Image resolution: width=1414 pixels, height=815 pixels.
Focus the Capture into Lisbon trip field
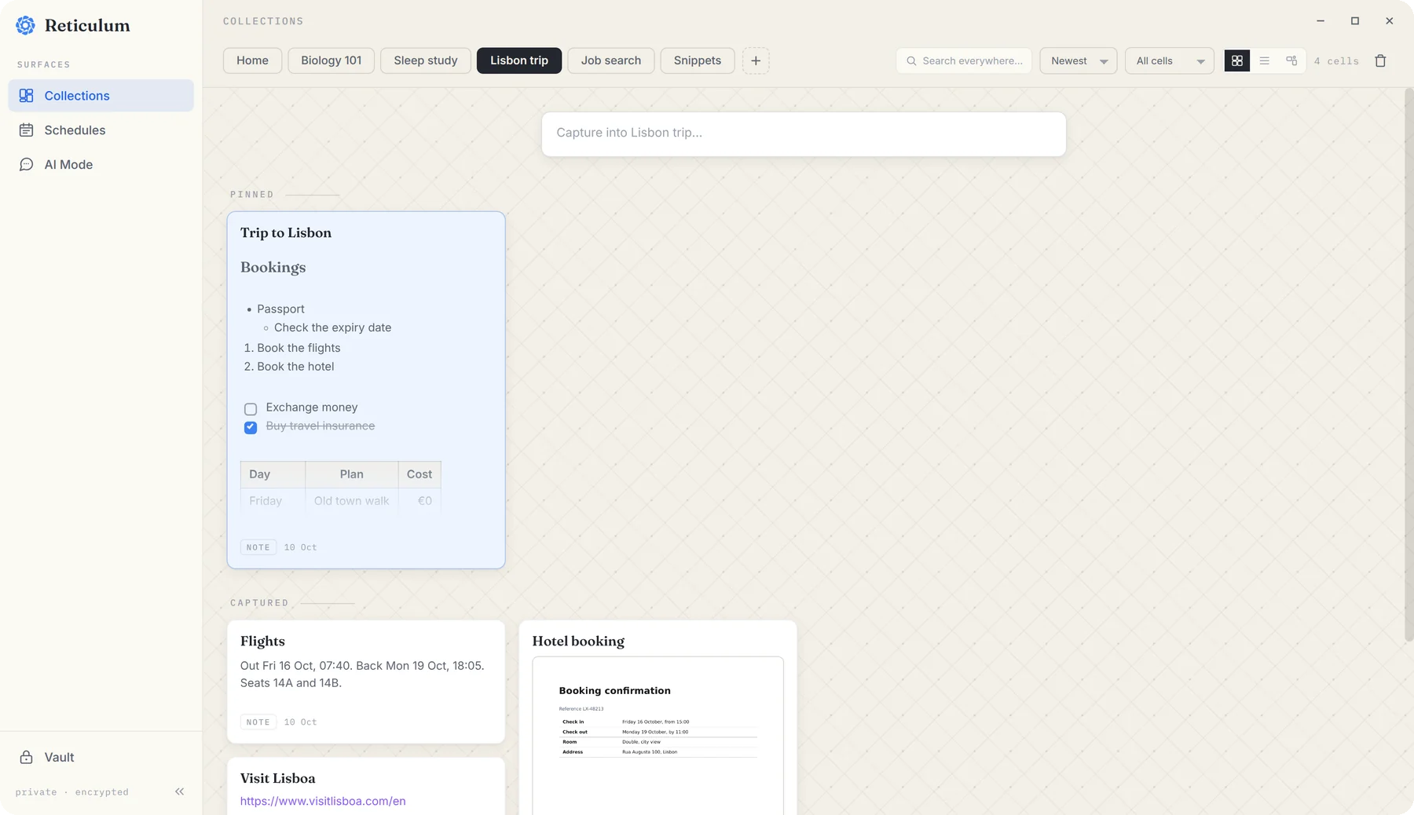pos(804,133)
